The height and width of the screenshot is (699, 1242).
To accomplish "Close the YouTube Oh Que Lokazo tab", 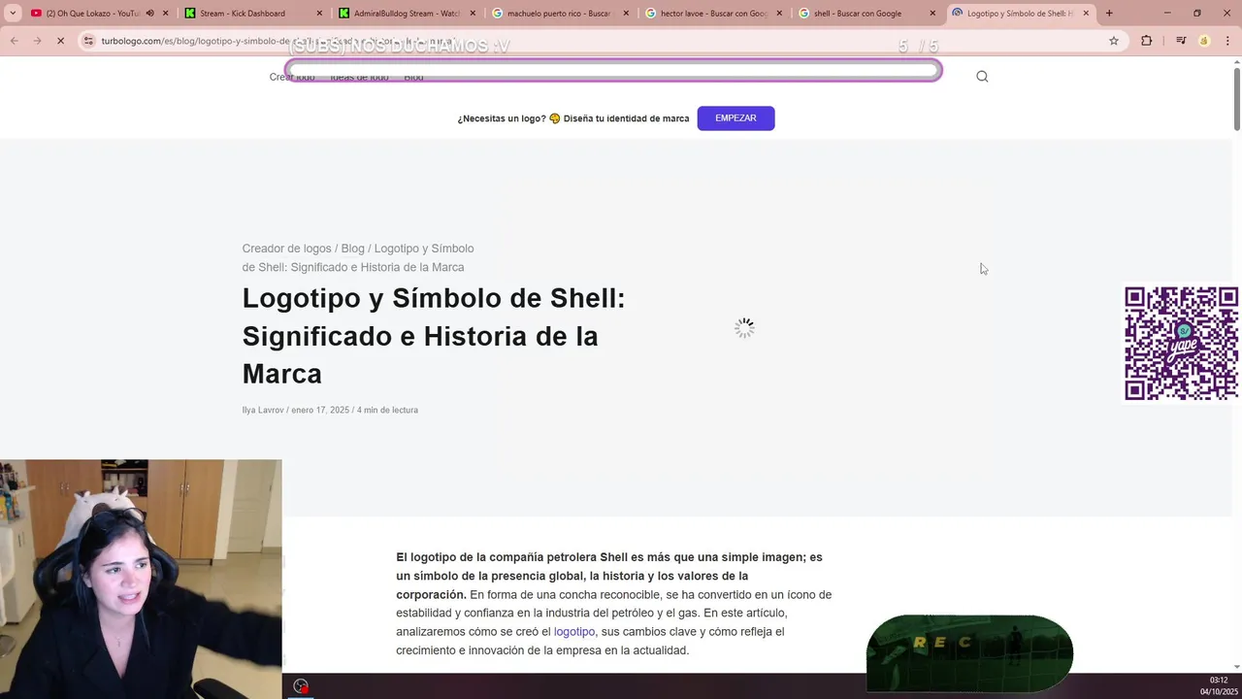I will point(165,14).
